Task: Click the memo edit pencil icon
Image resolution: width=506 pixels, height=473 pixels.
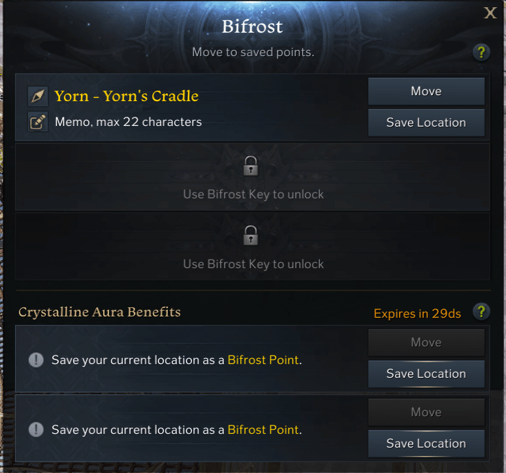Action: coord(38,122)
